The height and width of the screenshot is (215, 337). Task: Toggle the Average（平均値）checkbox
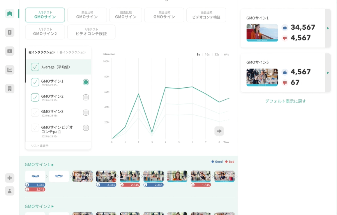pyautogui.click(x=35, y=67)
